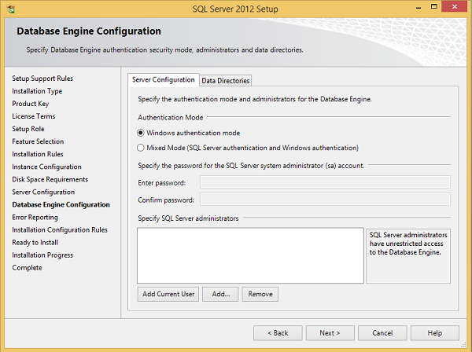Click the Instance Configuration step in sidebar
Image resolution: width=472 pixels, height=352 pixels.
click(x=46, y=167)
